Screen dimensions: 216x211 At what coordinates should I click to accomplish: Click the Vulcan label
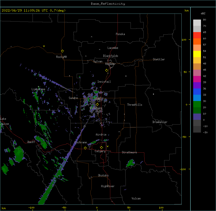coord(136,198)
